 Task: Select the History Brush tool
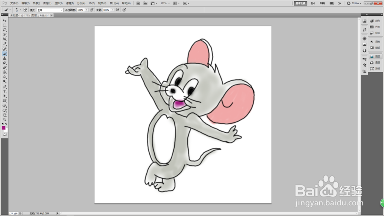(4, 63)
